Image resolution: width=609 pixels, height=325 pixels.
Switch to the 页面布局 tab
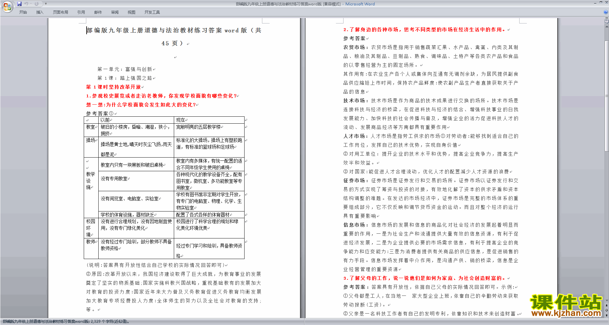[60, 12]
